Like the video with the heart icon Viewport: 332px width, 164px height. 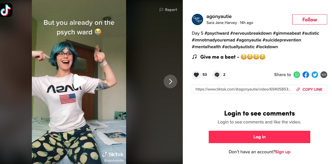[x=196, y=75]
